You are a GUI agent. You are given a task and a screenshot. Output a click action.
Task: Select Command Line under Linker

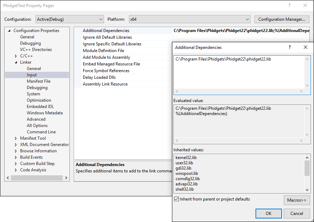(x=41, y=132)
